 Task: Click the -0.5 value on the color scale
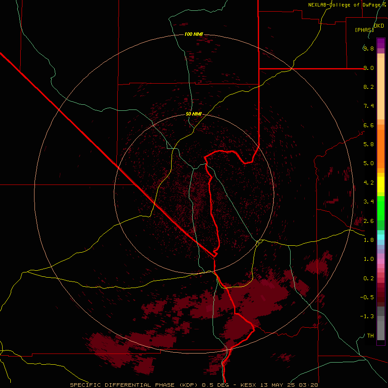pos(367,297)
